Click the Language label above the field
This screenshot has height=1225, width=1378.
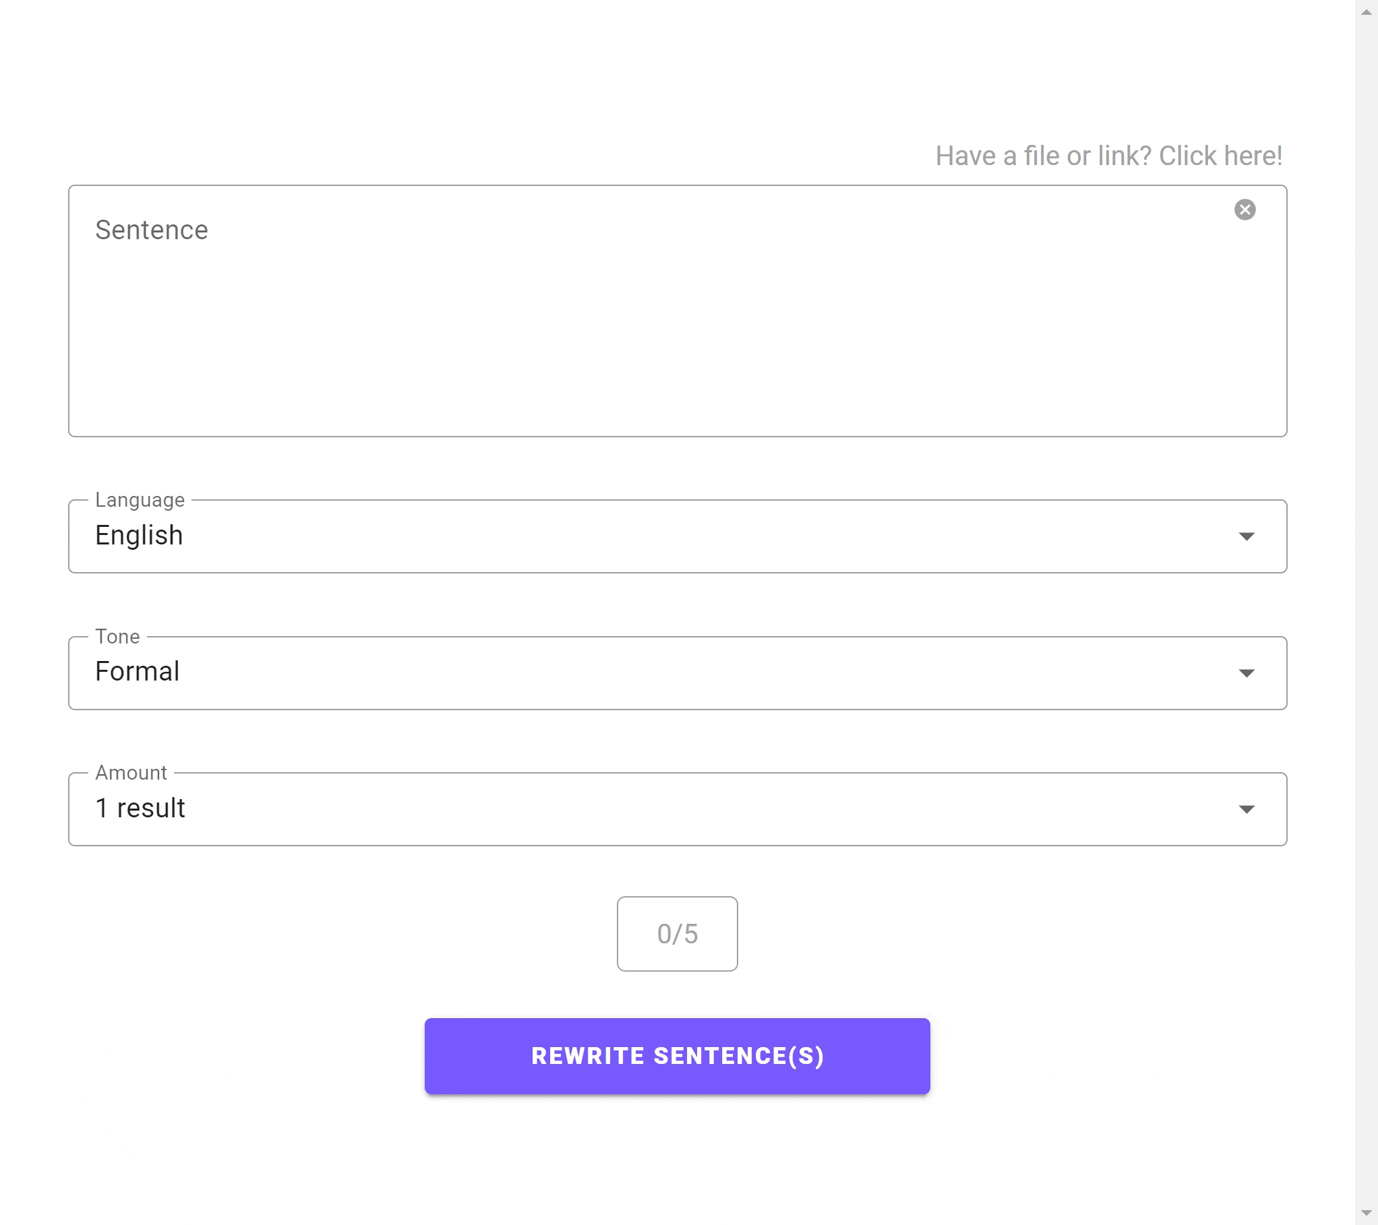click(139, 500)
